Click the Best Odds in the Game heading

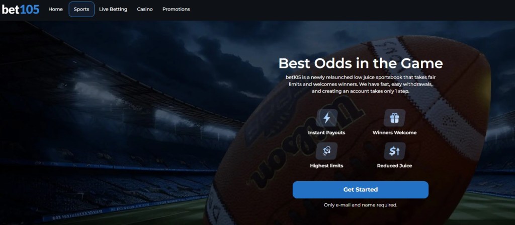pyautogui.click(x=361, y=63)
